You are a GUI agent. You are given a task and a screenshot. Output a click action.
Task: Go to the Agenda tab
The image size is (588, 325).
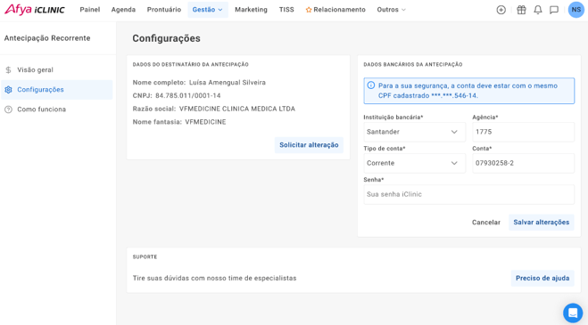pyautogui.click(x=123, y=10)
